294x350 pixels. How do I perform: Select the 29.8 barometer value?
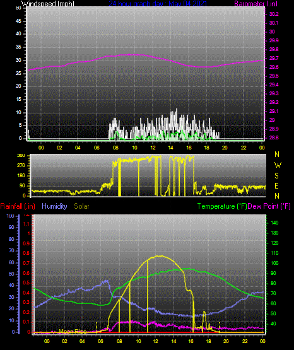(x=274, y=50)
